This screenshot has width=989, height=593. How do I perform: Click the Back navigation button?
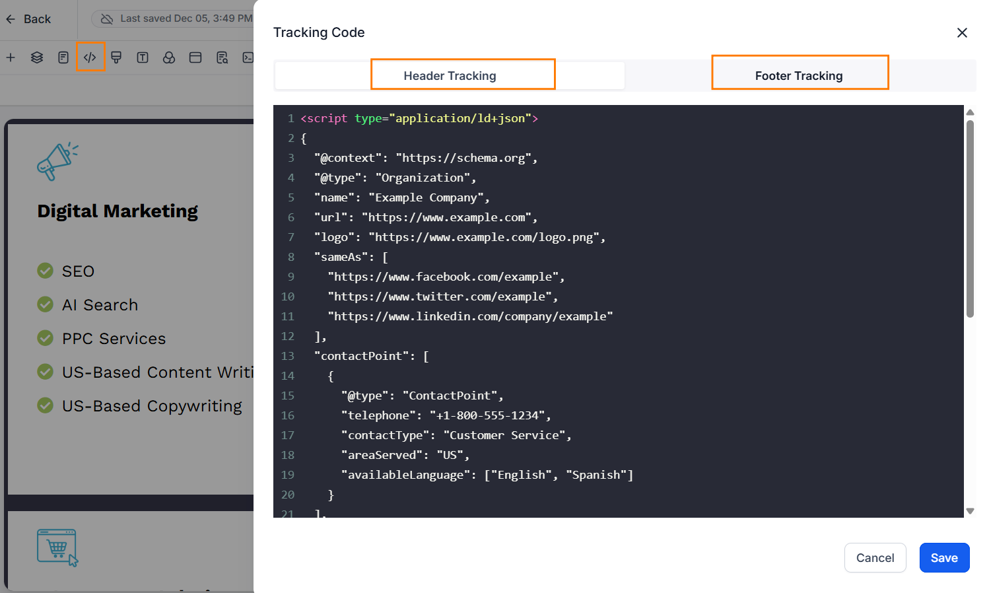27,18
